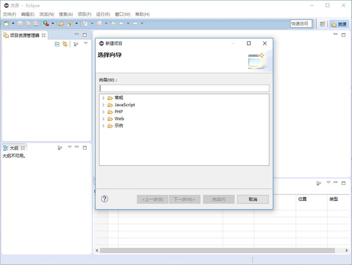This screenshot has height=265, width=352.
Task: Collapse all in the project explorer
Action: click(57, 44)
